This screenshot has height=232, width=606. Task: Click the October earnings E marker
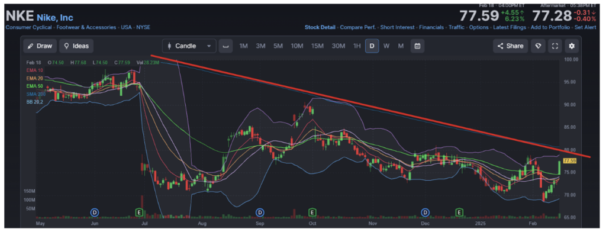(311, 212)
